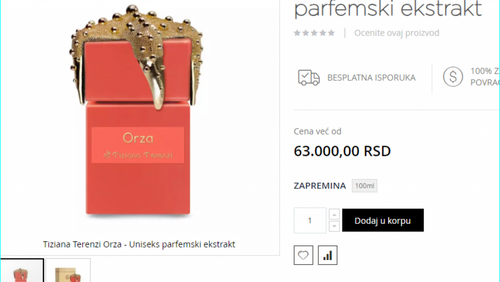Click the dollar money-back guarantee icon
The height and width of the screenshot is (282, 500).
tap(453, 77)
